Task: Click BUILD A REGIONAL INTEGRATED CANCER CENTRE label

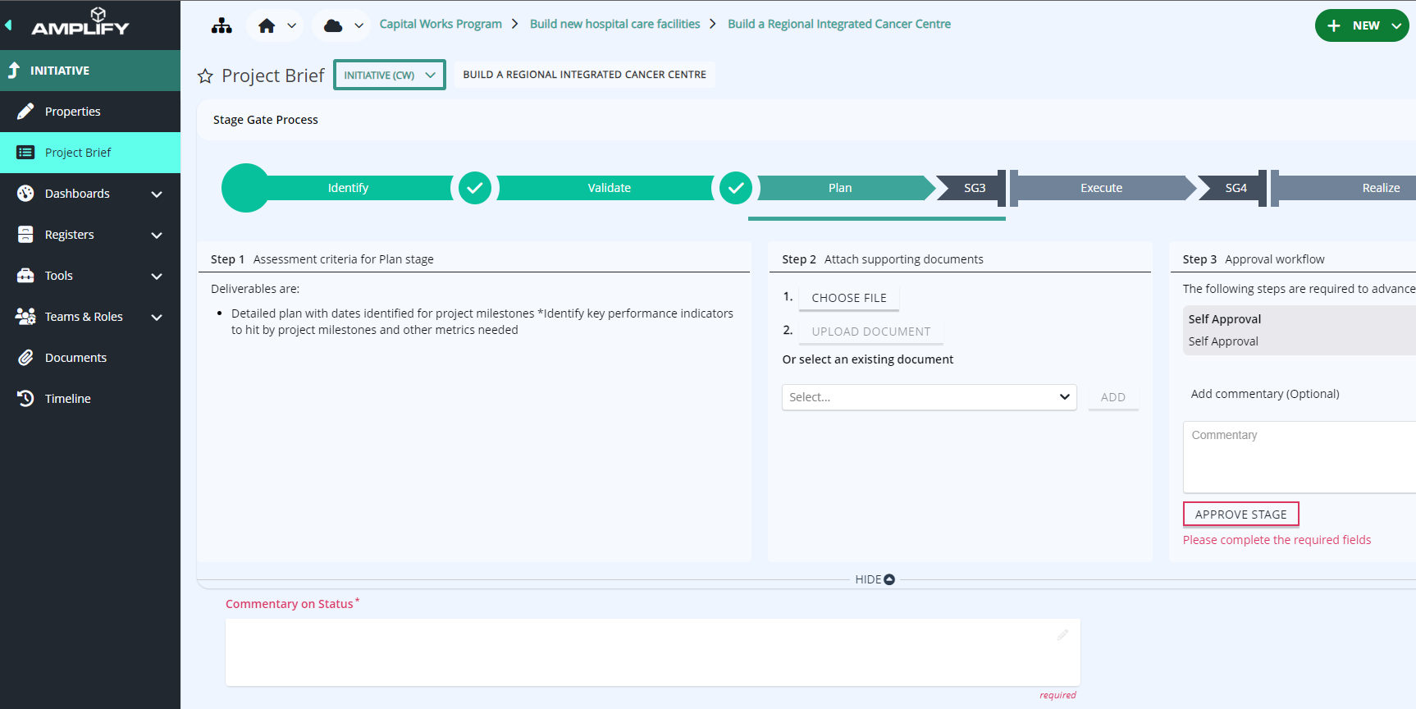Action: click(584, 74)
